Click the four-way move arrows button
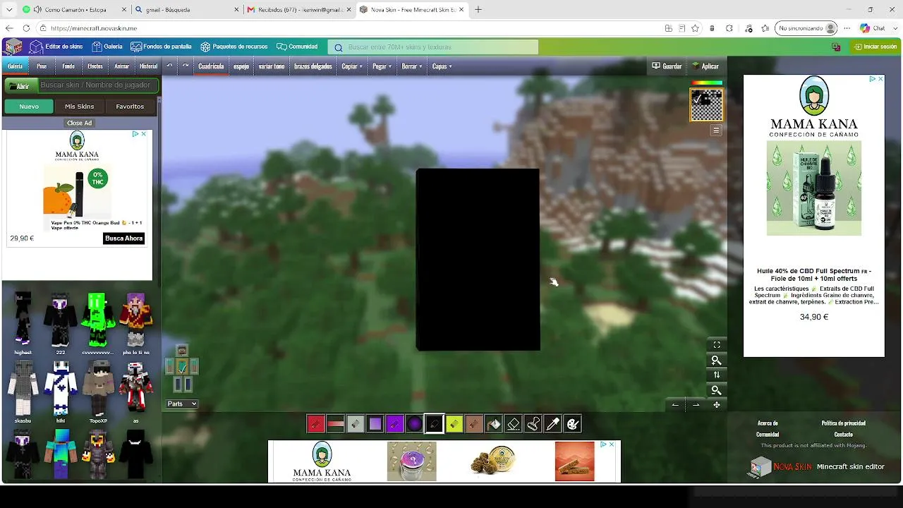 coord(717,405)
